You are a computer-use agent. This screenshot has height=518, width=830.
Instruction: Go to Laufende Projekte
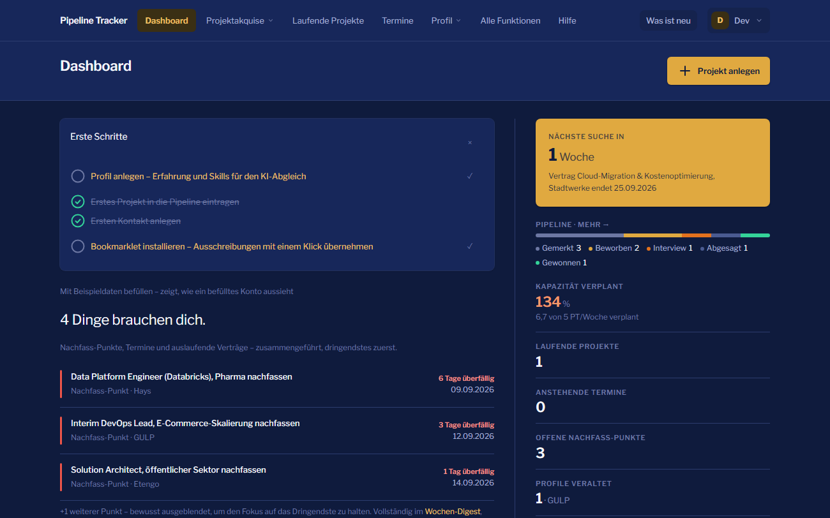click(x=328, y=20)
